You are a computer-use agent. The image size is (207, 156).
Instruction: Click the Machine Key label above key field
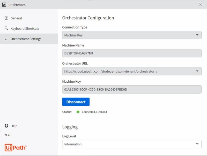point(72,82)
